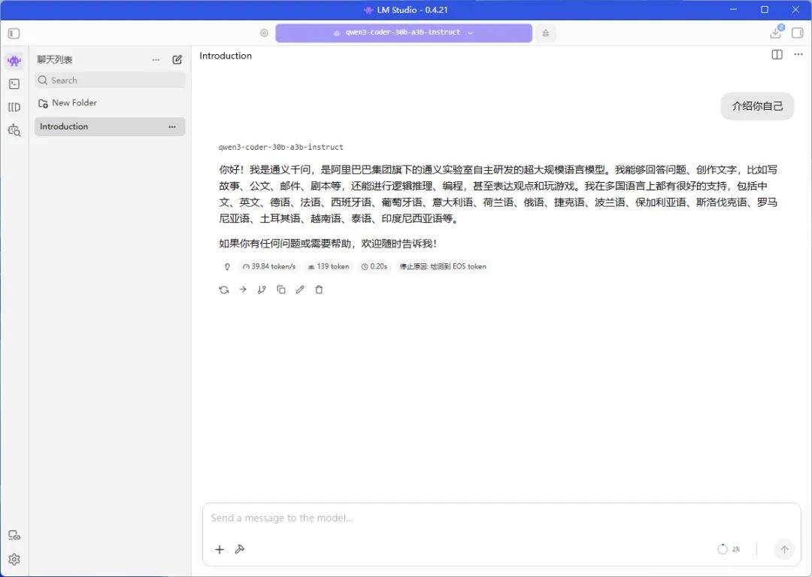Edit the assistant message
812x577 pixels.
tap(300, 290)
